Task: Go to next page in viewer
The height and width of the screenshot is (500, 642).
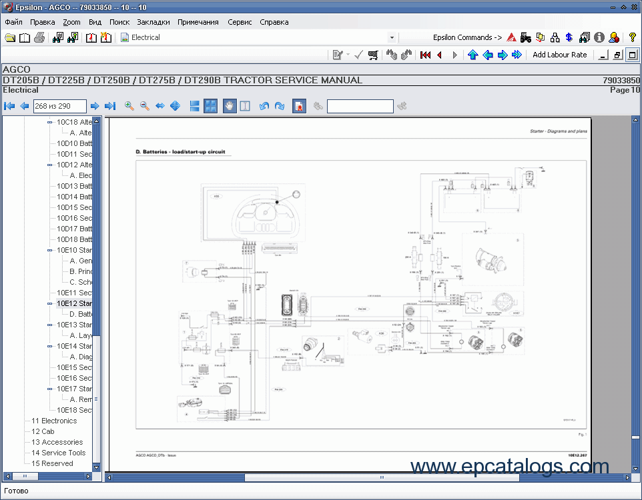Action: (95, 107)
